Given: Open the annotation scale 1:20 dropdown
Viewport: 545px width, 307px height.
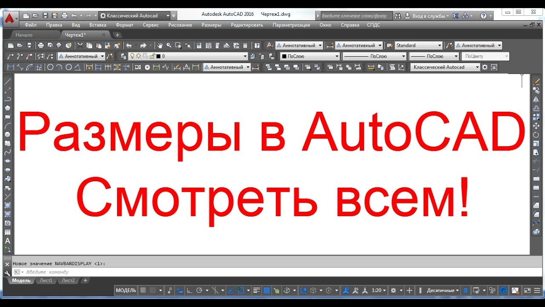Looking at the screenshot, I should 379,291.
